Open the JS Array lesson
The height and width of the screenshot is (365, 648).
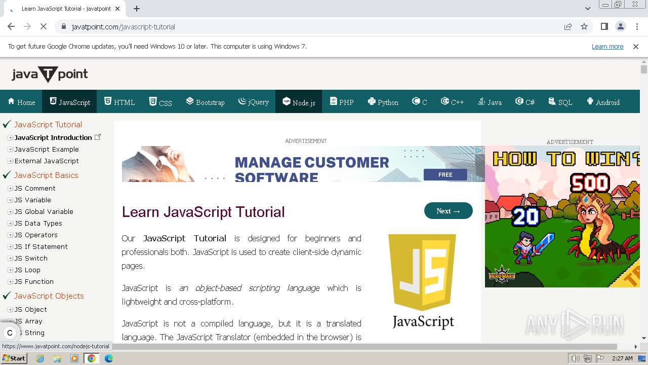[28, 321]
